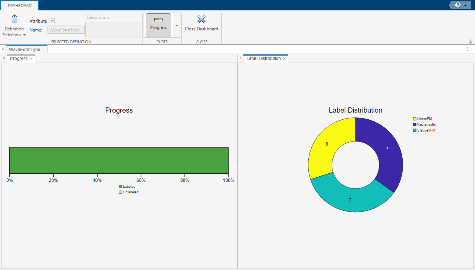The height and width of the screenshot is (270, 475).
Task: Click the green Labeled progress bar
Action: pos(119,160)
